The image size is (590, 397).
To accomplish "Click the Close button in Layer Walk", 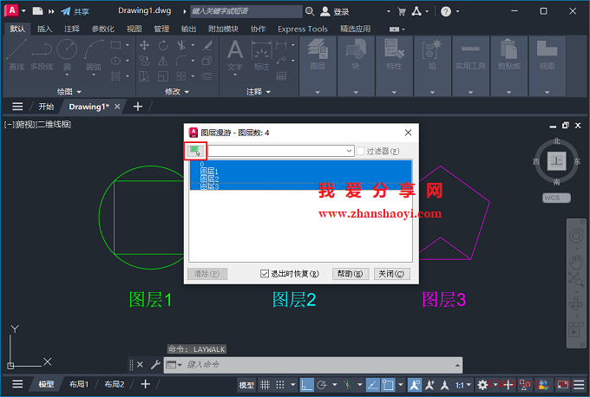I will (391, 274).
